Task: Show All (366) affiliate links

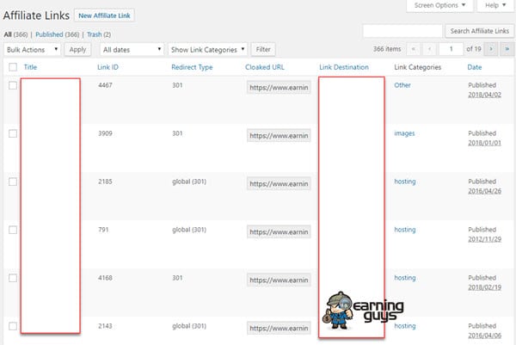Action: click(15, 34)
